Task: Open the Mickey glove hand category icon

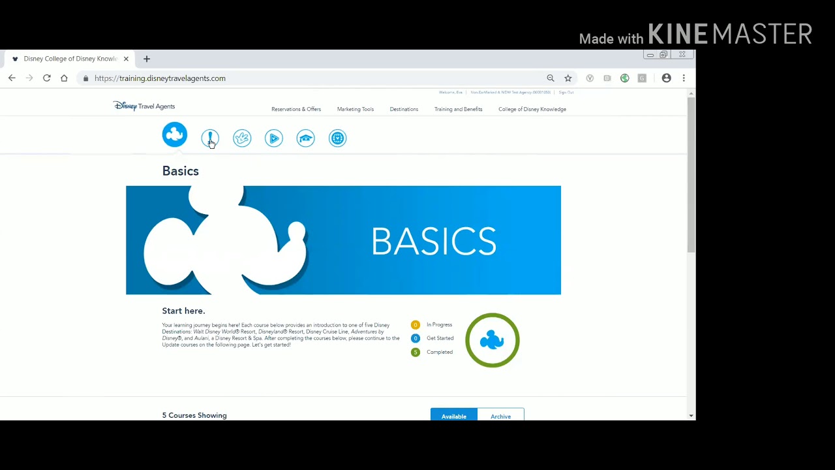Action: (x=242, y=138)
